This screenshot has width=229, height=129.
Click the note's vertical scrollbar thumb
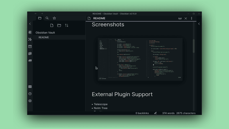[194, 46]
